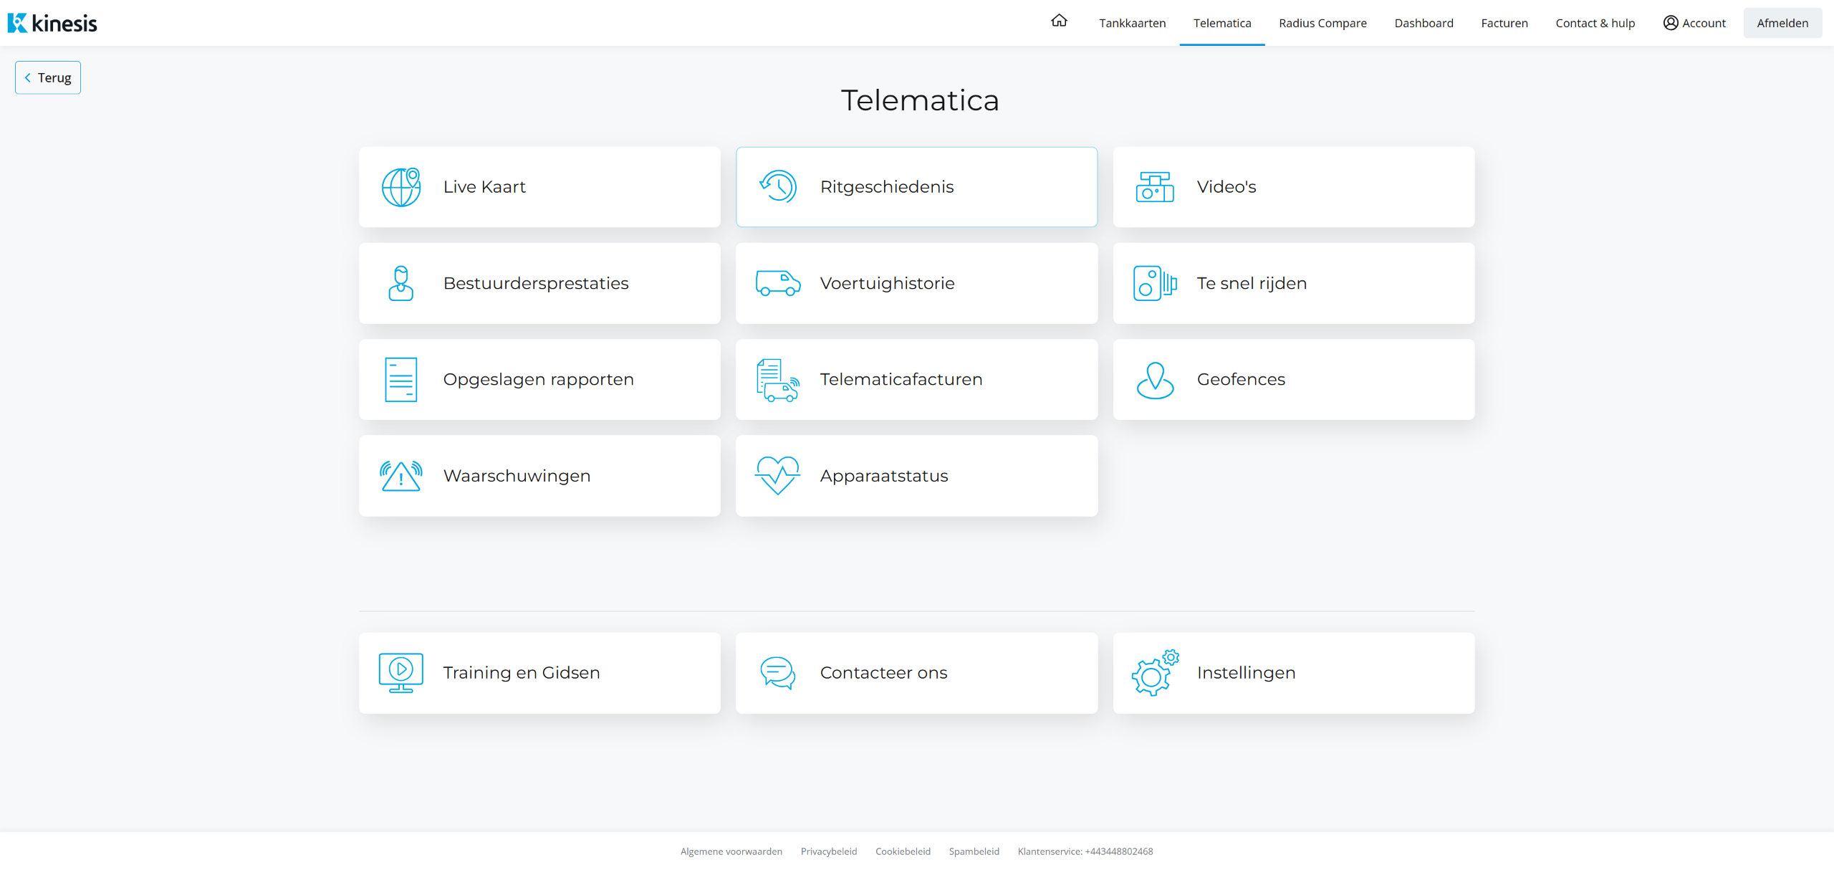Click the Te snel rijden speed camera icon
Image resolution: width=1834 pixels, height=870 pixels.
pyautogui.click(x=1155, y=283)
